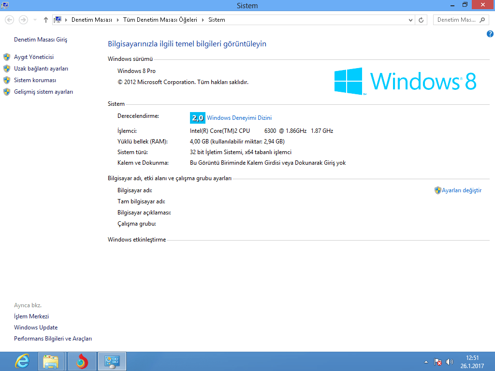
Task: Click the shield icon beside Gelişmiş sistem ayarları
Action: (x=7, y=92)
